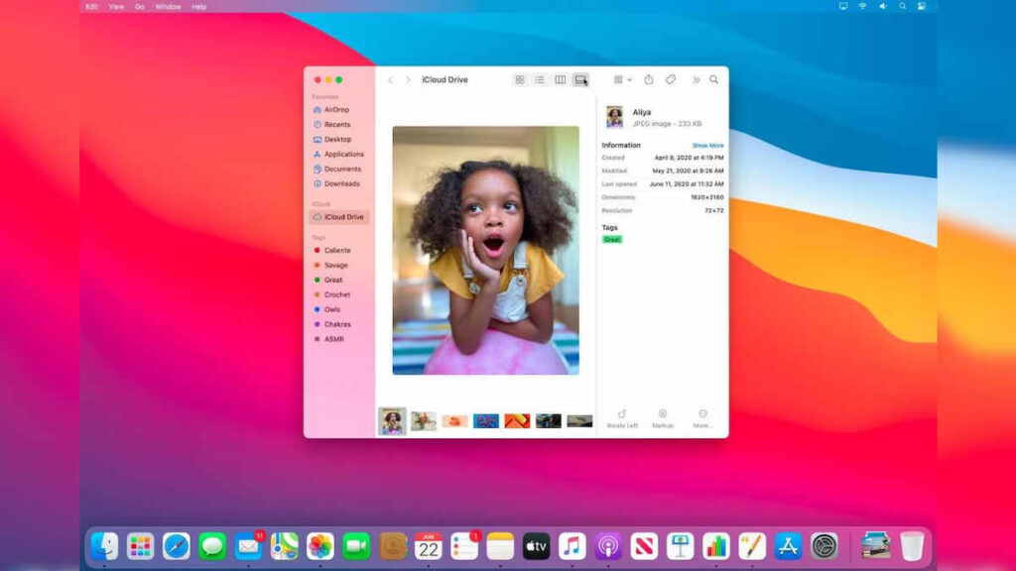Expand the toolbar overflow chevrons

point(696,79)
